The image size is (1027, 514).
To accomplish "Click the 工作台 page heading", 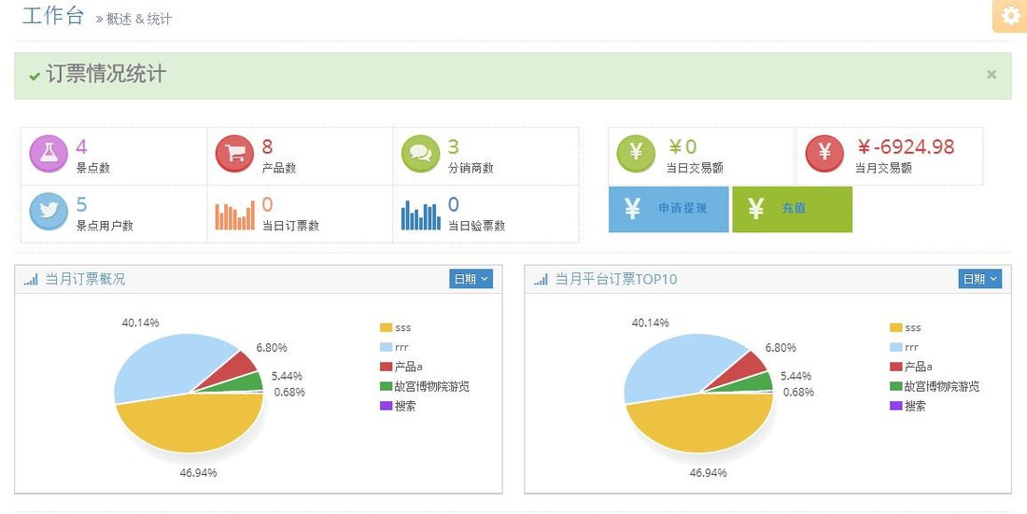I will pos(53,16).
